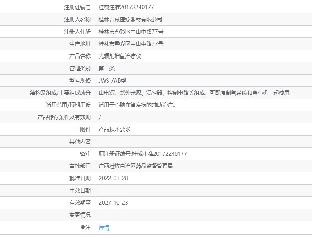This screenshot has width=312, height=238.
Task: Click the structure composition description text
Action: click(195, 93)
